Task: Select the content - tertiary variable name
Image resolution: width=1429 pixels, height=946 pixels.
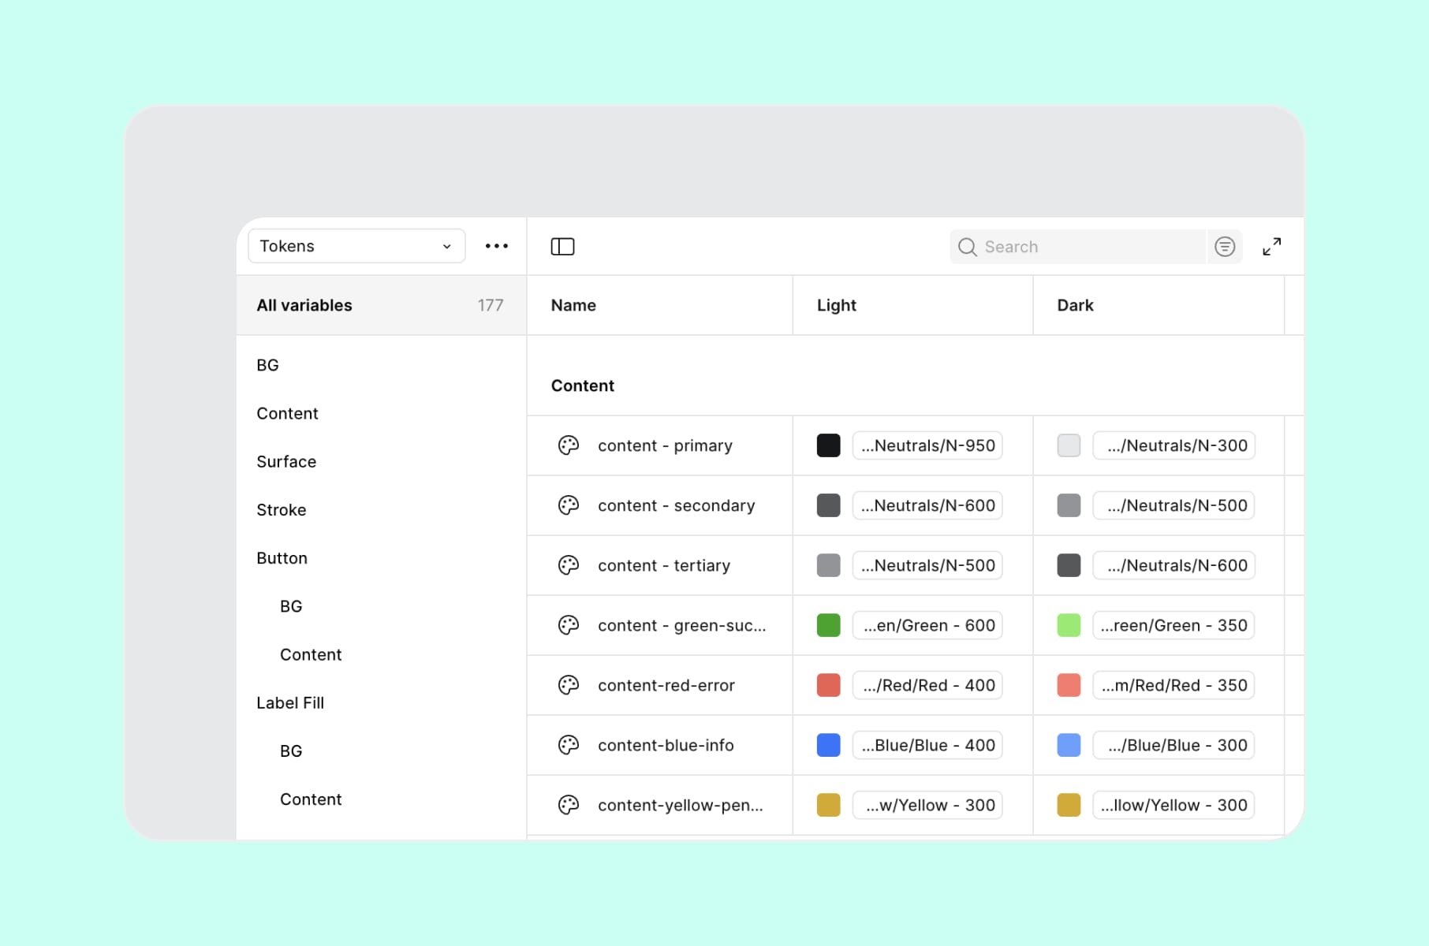Action: coord(664,565)
